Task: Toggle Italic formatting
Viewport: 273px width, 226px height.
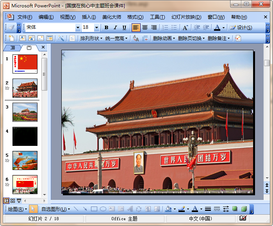Action: 115,28
